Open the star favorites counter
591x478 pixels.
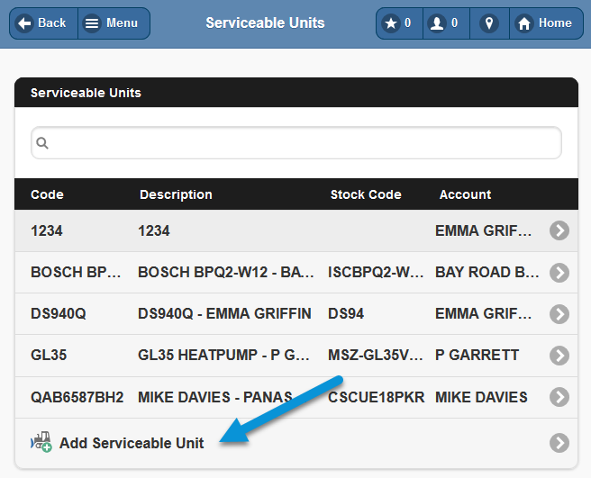399,23
